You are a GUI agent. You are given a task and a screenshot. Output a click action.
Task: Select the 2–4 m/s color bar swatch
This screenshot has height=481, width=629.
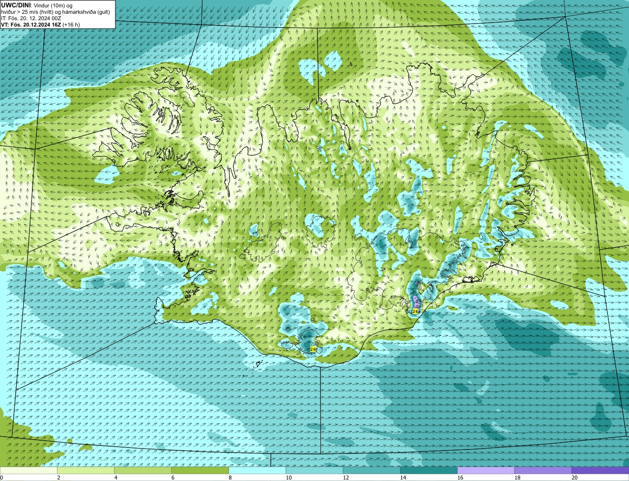pyautogui.click(x=86, y=470)
